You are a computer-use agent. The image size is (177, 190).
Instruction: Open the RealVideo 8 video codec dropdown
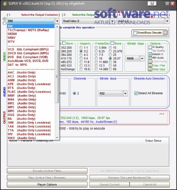112,21
